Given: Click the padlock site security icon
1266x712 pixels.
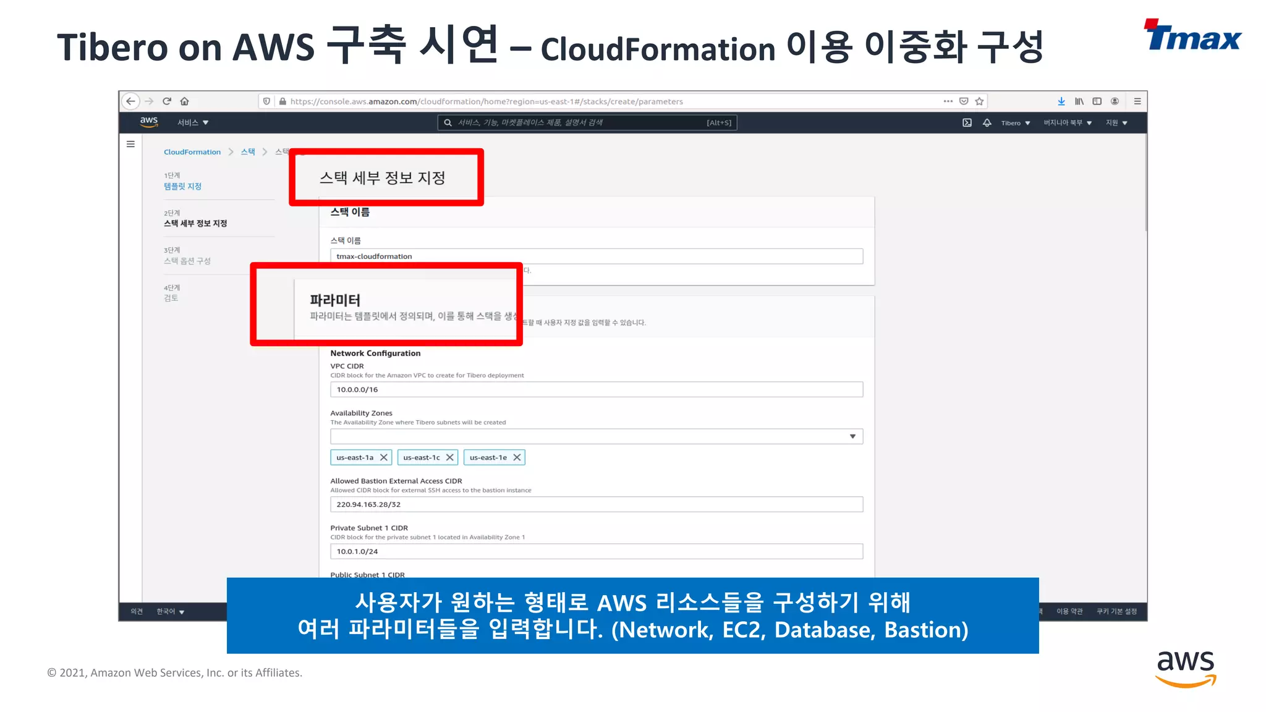Looking at the screenshot, I should point(283,101).
